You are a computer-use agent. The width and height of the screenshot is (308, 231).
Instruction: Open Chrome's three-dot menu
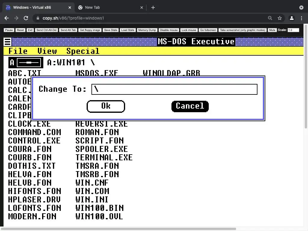click(x=301, y=18)
